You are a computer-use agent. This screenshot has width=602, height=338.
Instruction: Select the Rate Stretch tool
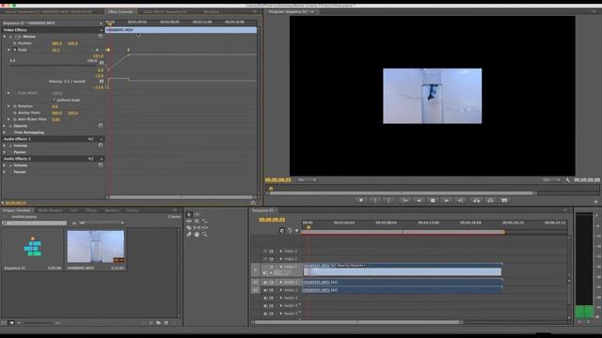[205, 222]
